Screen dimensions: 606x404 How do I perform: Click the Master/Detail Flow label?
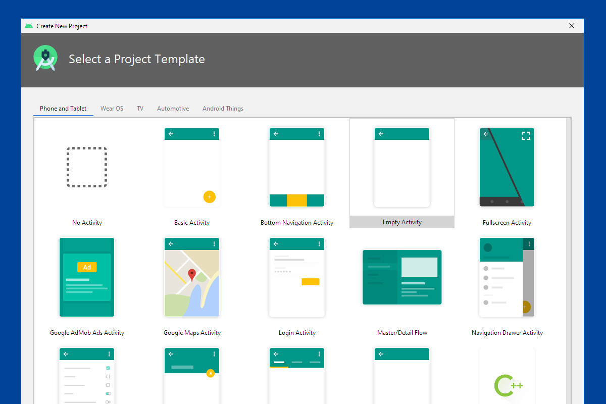pos(402,333)
